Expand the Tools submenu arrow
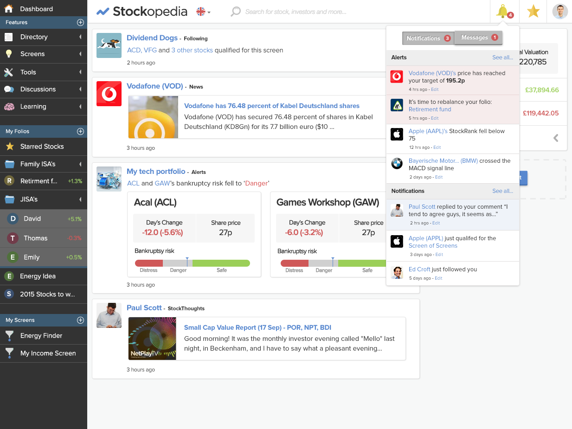The image size is (572, 429). [80, 72]
